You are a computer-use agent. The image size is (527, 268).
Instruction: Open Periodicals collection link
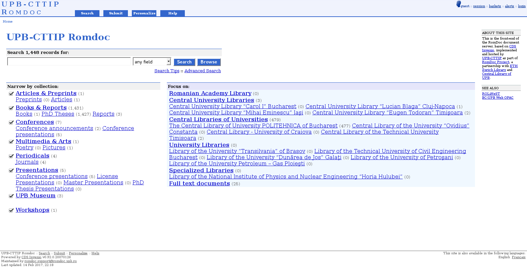(x=32, y=156)
